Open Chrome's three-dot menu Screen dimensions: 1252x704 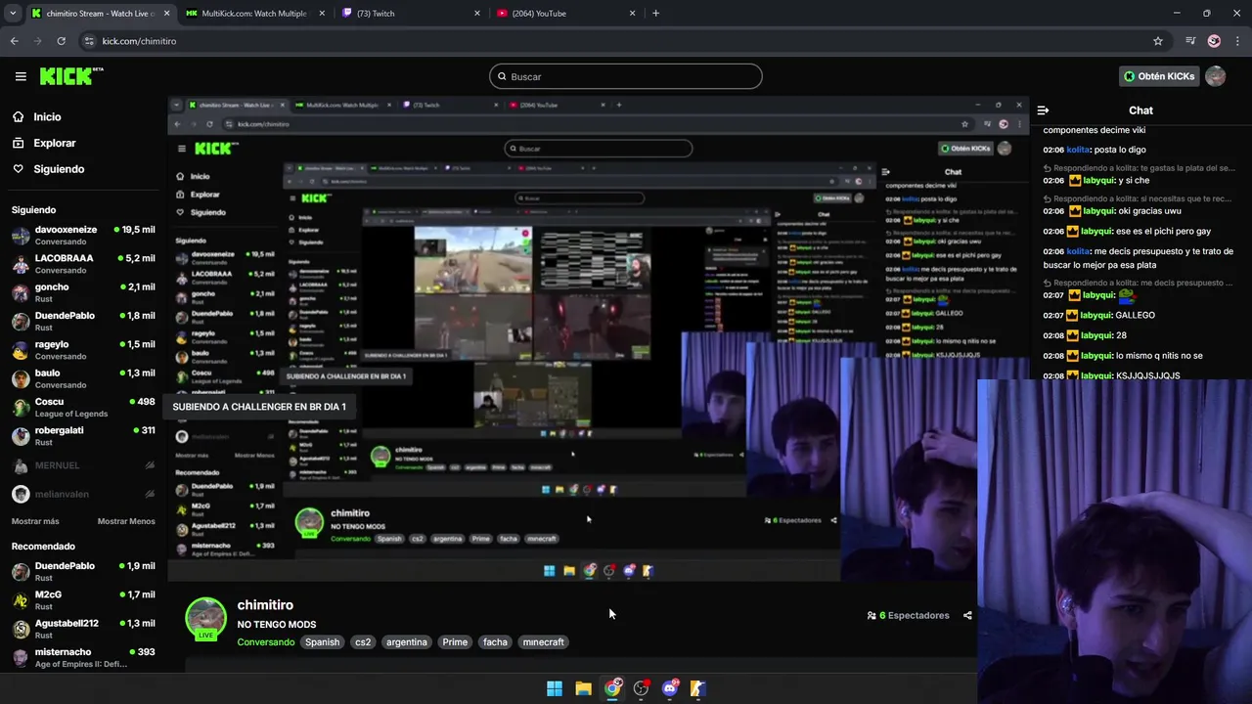point(1238,41)
